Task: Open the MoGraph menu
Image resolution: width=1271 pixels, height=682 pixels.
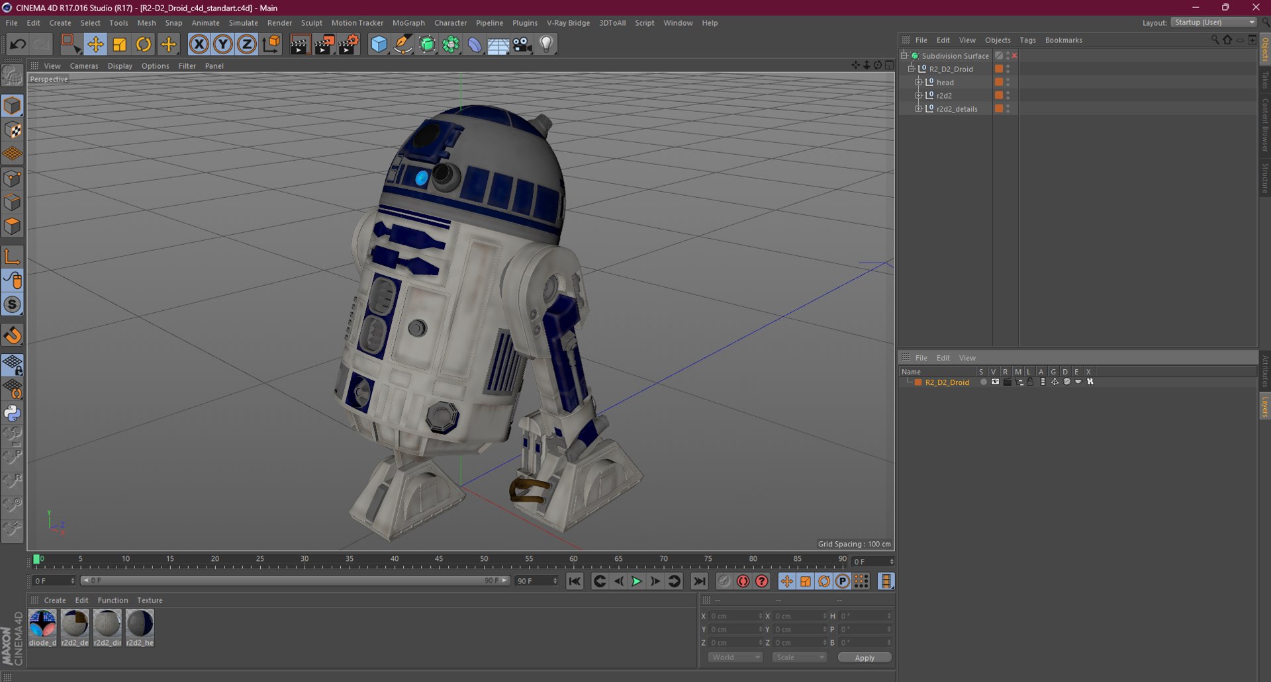Action: 408,22
